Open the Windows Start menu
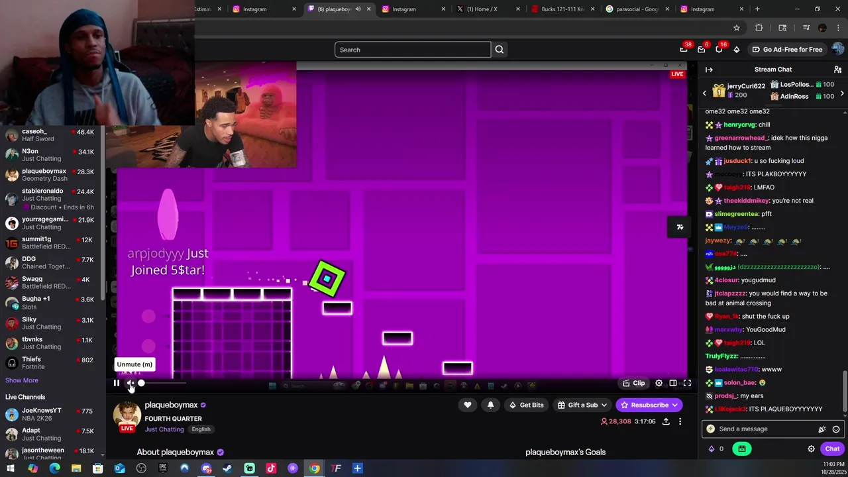This screenshot has width=848, height=477. [x=11, y=468]
